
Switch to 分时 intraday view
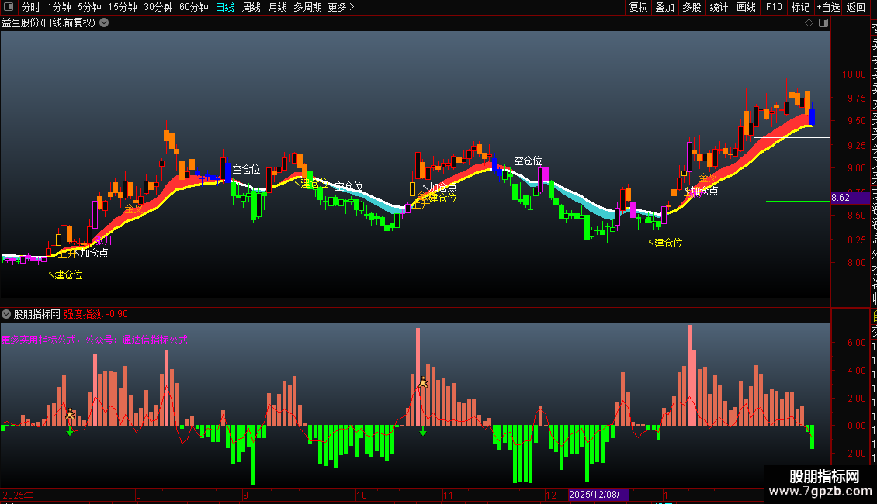31,7
